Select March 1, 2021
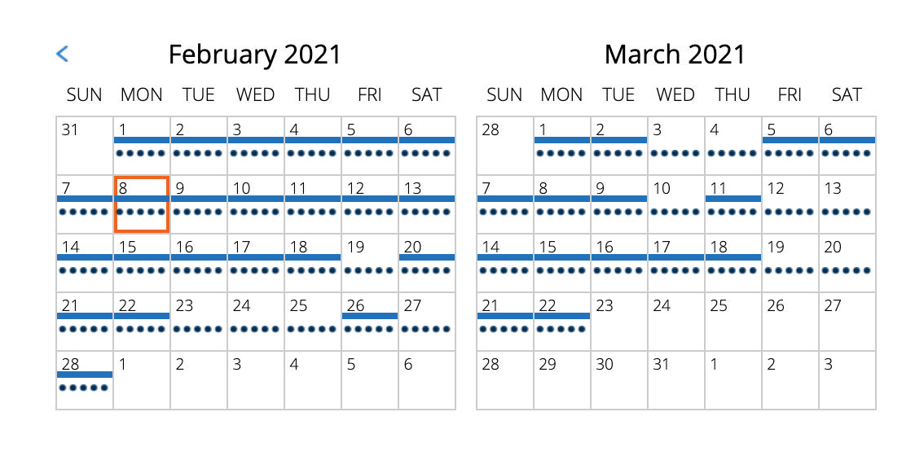Image resolution: width=924 pixels, height=469 pixels. (562, 146)
